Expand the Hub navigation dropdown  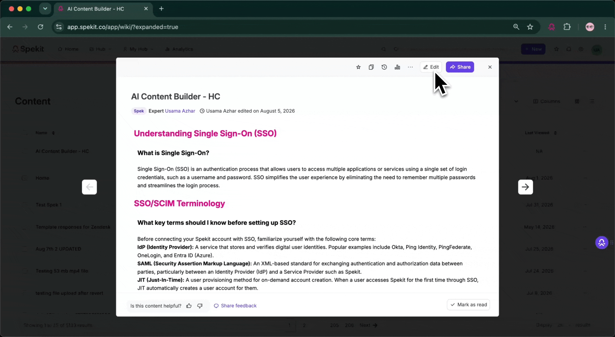[101, 49]
